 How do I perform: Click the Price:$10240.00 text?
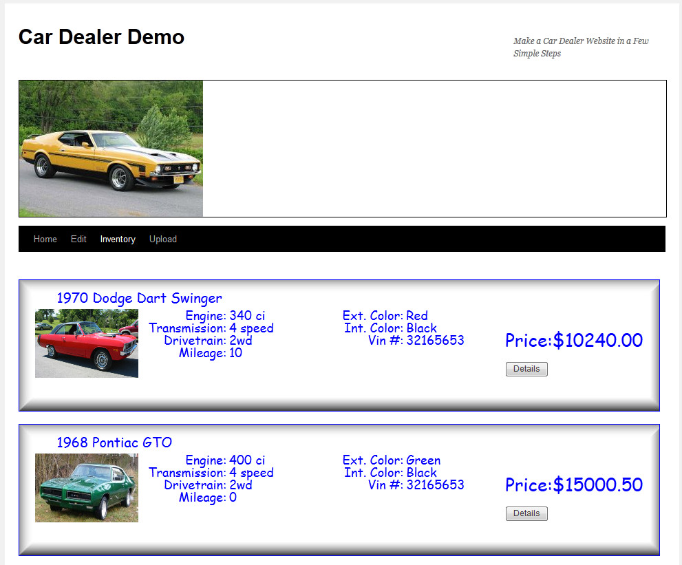[x=574, y=340]
